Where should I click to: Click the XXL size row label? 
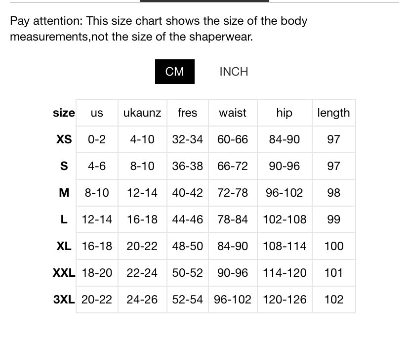(x=64, y=273)
